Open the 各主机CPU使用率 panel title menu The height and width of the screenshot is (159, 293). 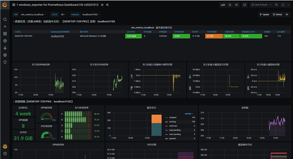pyautogui.click(x=41, y=65)
